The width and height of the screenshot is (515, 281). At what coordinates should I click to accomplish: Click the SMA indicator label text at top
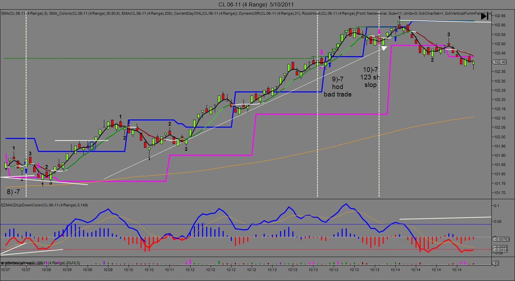tap(24, 14)
